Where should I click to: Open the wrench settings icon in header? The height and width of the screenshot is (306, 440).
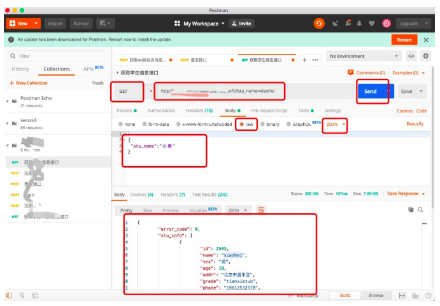tap(348, 24)
